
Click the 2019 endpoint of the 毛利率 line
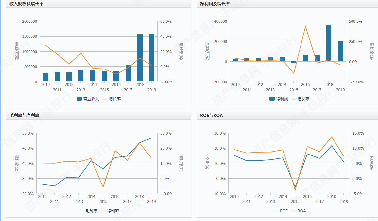(151, 138)
